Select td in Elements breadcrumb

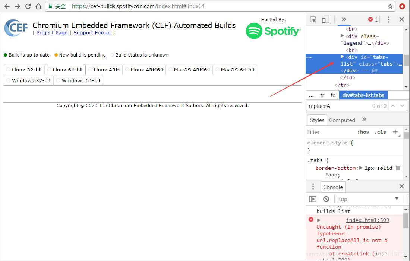pos(333,95)
